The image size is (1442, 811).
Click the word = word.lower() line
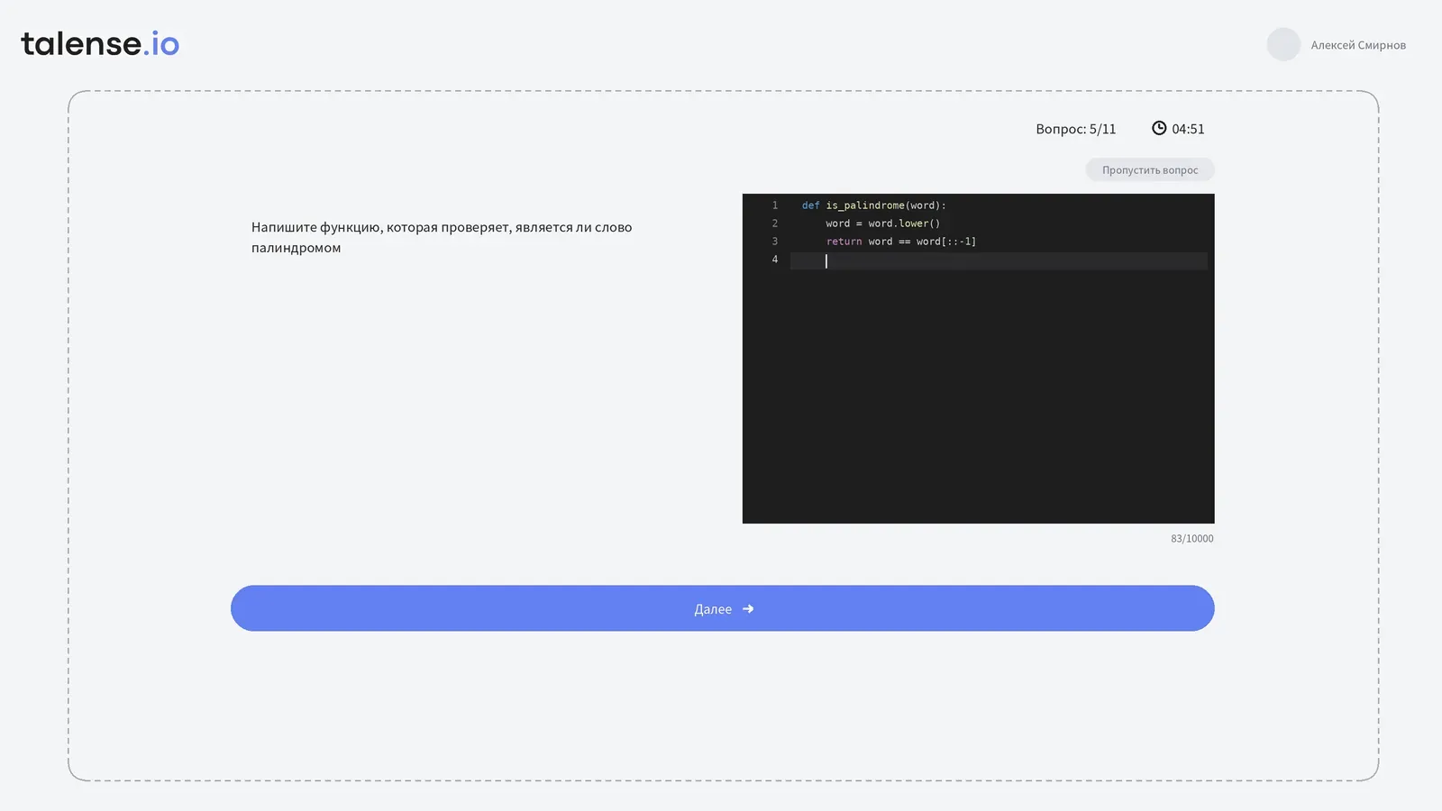pos(883,223)
